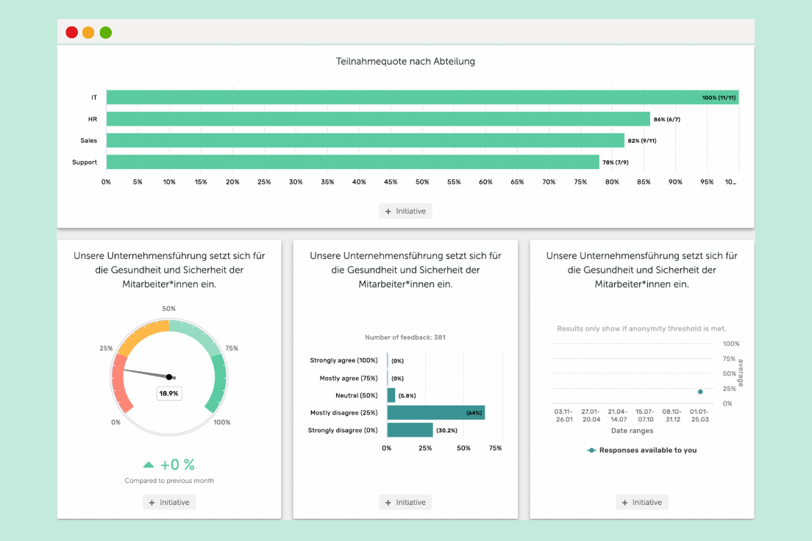Screen dimensions: 812x541
Task: Click the Neutral (50%) bar with 5.8%
Action: (391, 395)
